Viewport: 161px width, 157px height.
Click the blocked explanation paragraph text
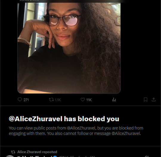click(x=76, y=131)
